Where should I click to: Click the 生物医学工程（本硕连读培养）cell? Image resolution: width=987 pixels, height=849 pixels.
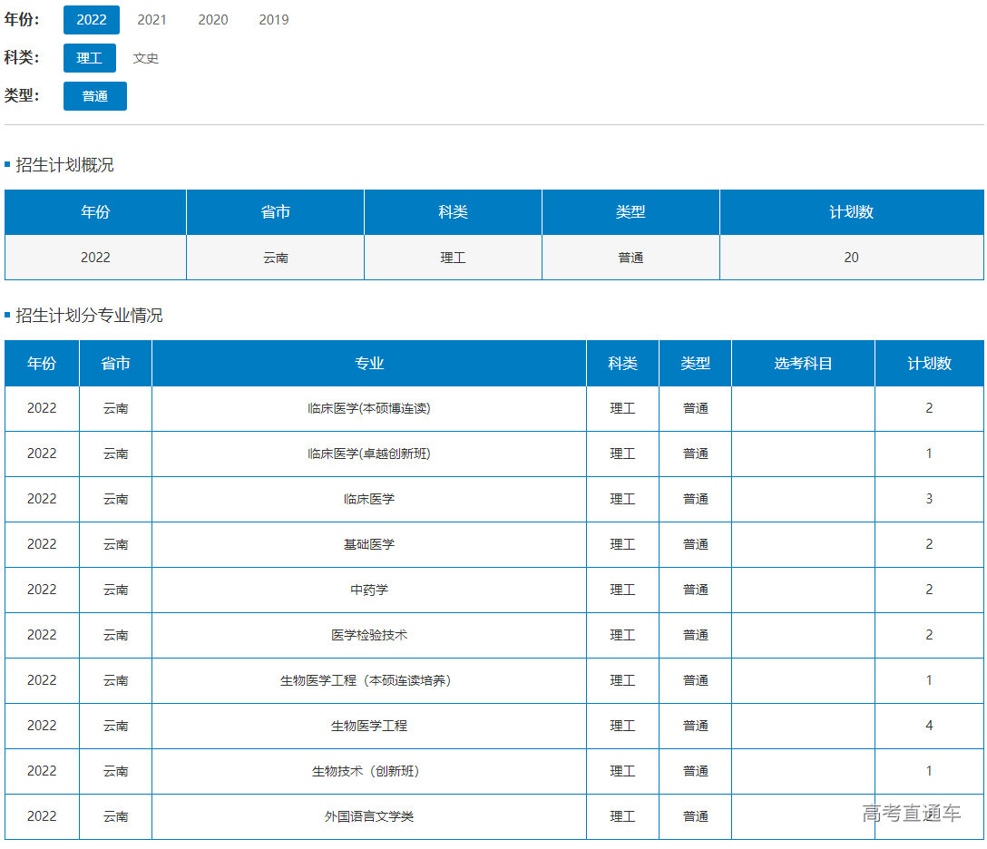coord(366,681)
